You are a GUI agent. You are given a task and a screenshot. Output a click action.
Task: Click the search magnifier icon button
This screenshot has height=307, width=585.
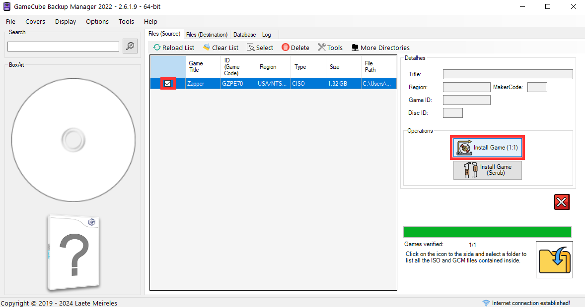(x=130, y=46)
